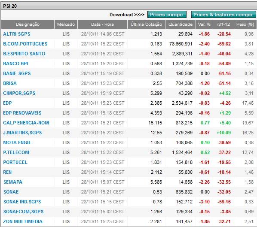Click SONAE price 0.53
257x227 pixels.
coord(157,192)
